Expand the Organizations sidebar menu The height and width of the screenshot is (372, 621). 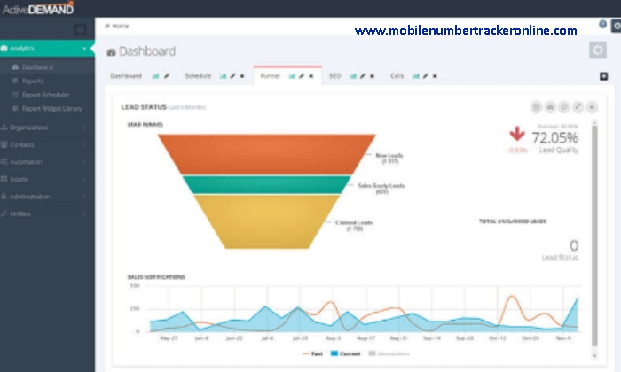click(x=44, y=127)
